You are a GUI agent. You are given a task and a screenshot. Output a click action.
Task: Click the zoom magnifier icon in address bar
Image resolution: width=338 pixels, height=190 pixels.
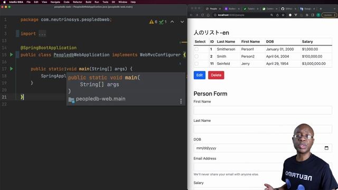tap(272, 15)
